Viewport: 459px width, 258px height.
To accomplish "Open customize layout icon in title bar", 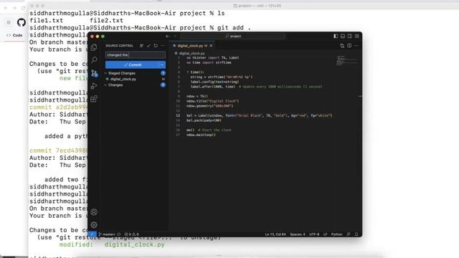I will (357, 37).
